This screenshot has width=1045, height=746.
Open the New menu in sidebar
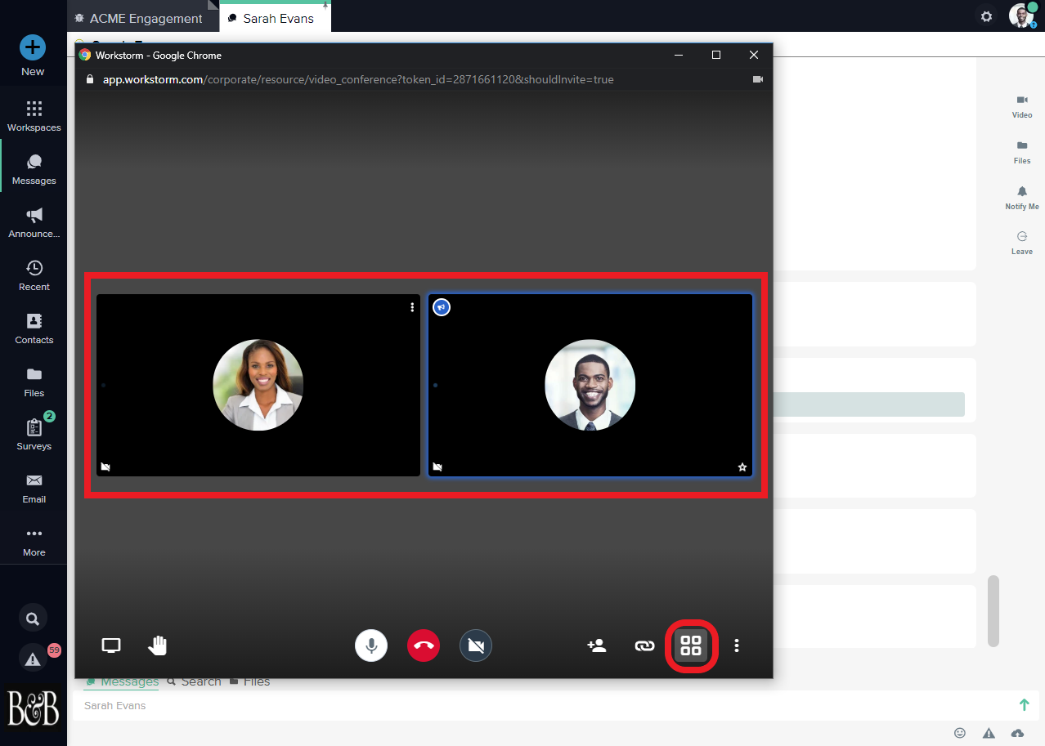coord(33,55)
